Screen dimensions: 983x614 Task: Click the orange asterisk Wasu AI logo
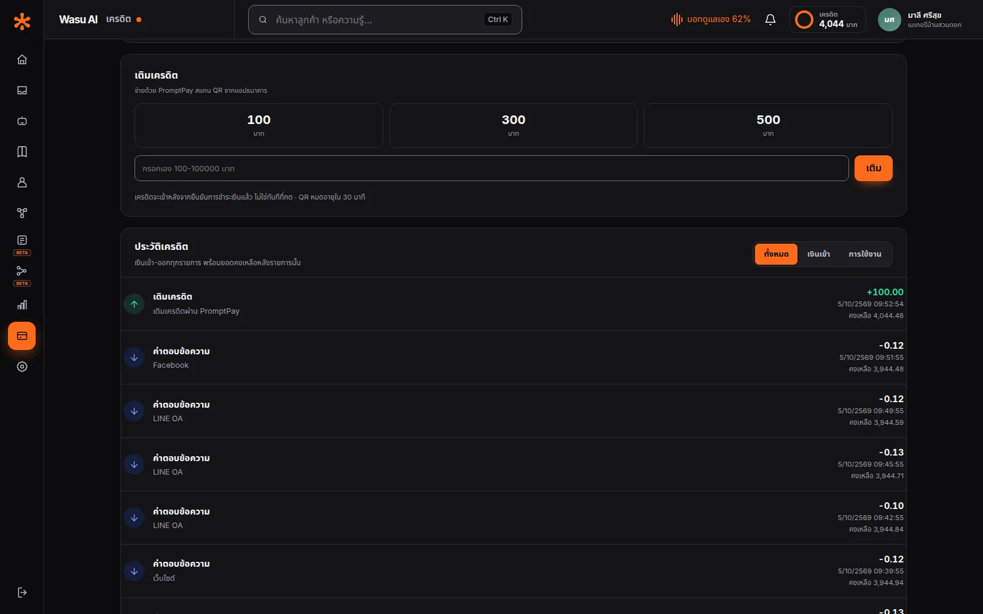(22, 21)
